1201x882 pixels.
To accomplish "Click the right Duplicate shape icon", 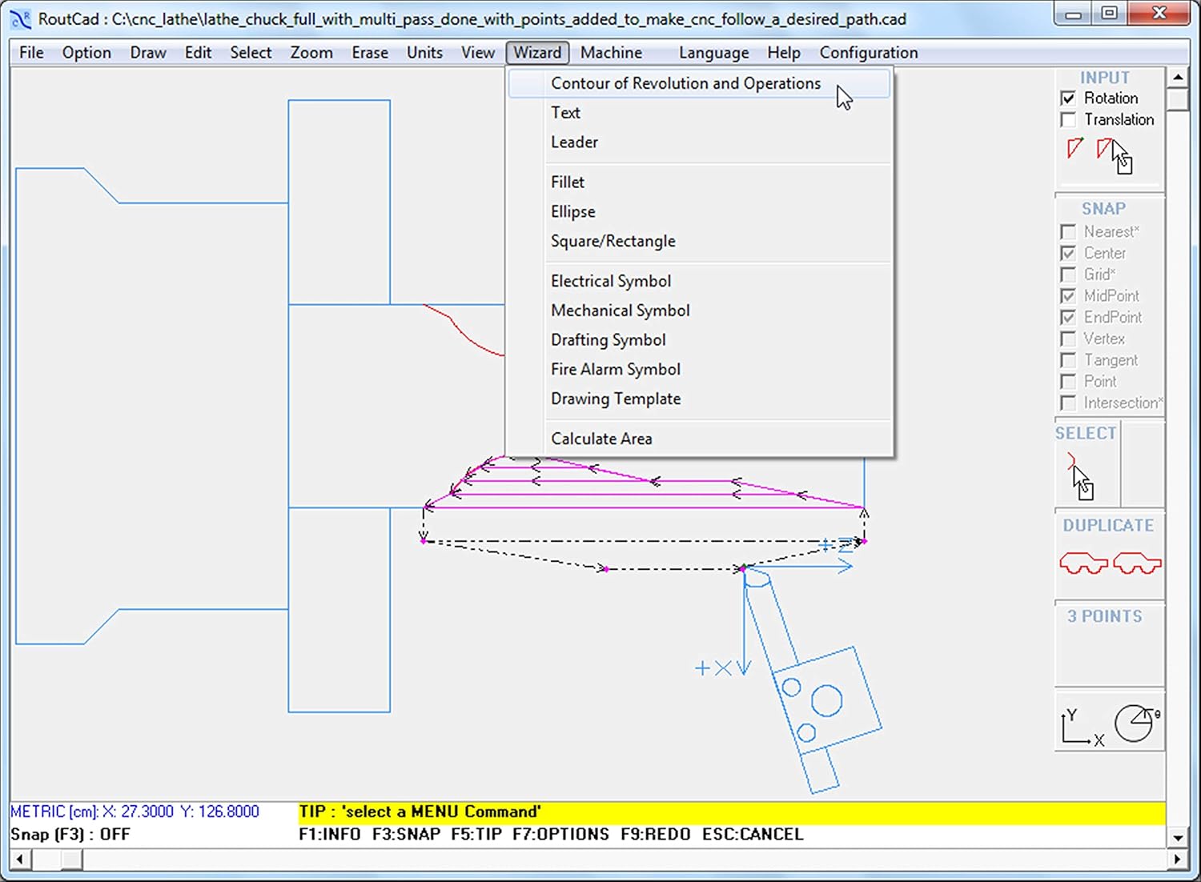I will tap(1139, 563).
